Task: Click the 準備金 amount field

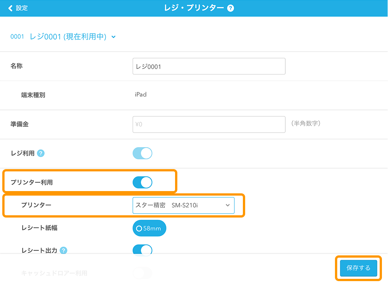Action: [209, 124]
